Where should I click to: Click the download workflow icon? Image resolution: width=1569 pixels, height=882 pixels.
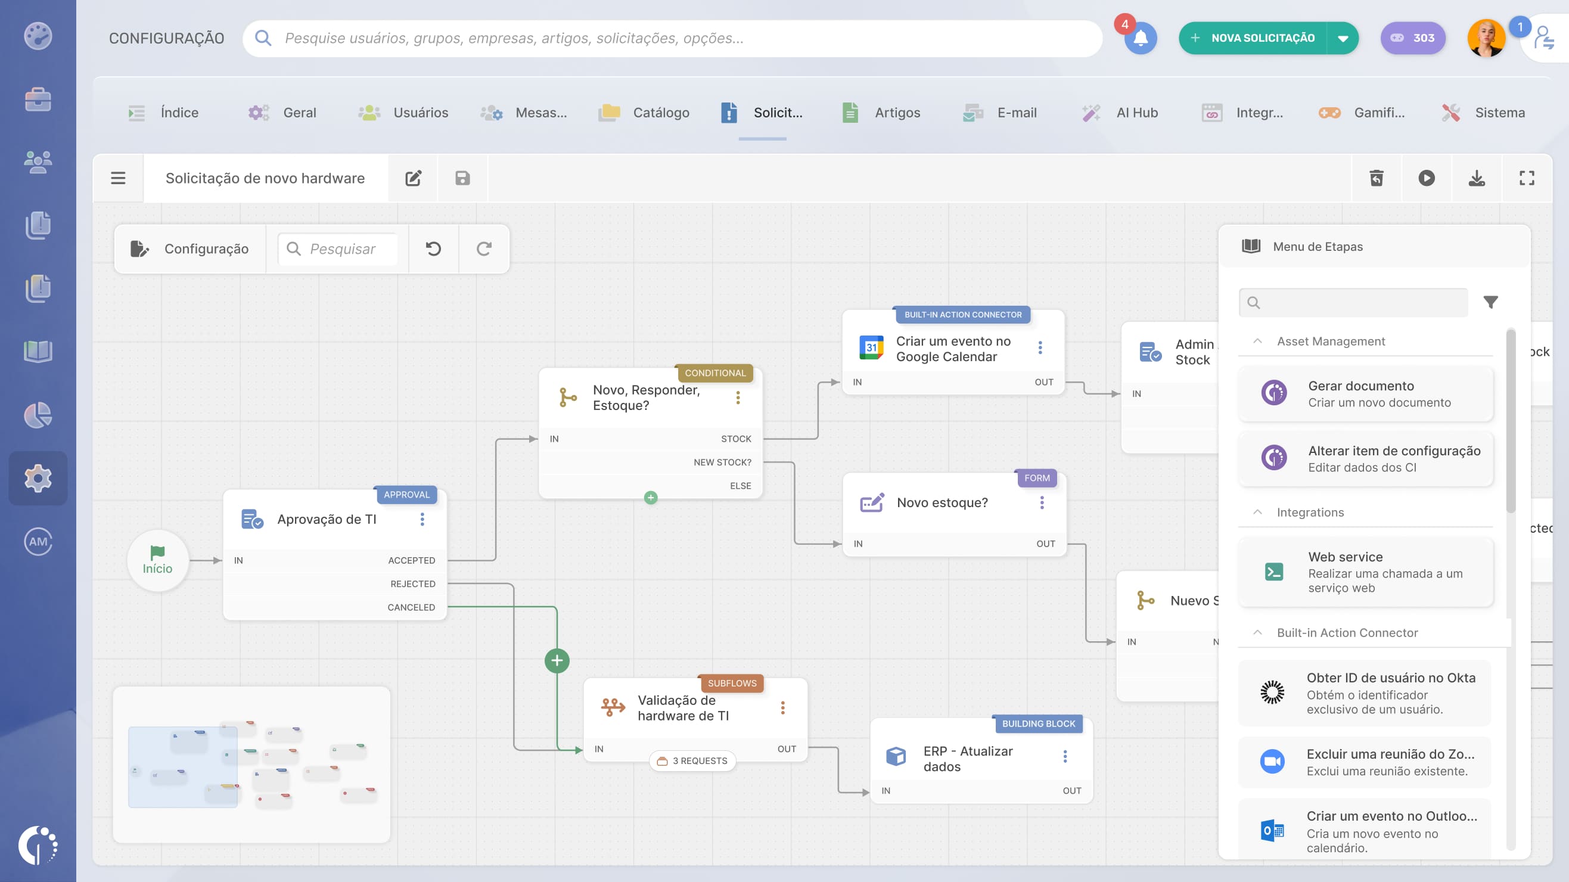(x=1477, y=178)
